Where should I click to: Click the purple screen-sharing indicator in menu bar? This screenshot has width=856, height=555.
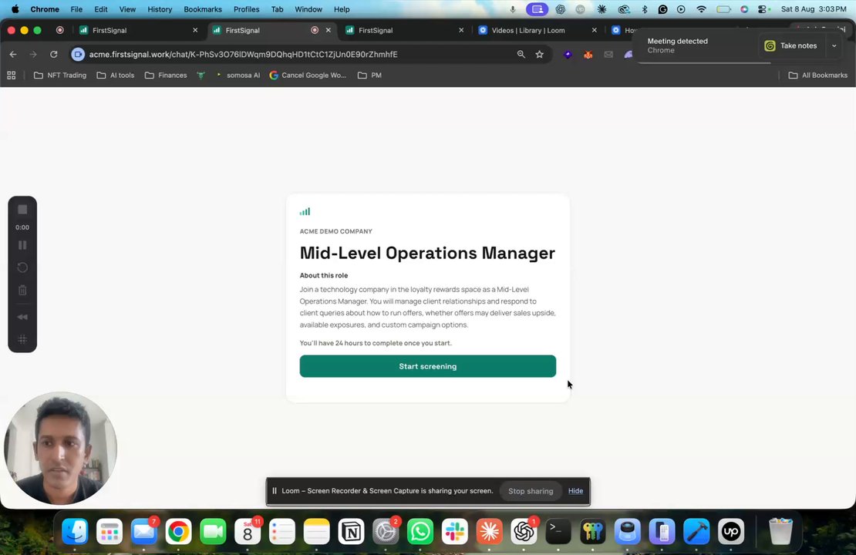pyautogui.click(x=538, y=9)
